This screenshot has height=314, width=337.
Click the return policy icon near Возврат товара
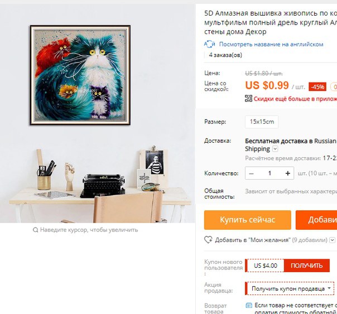coord(249,305)
